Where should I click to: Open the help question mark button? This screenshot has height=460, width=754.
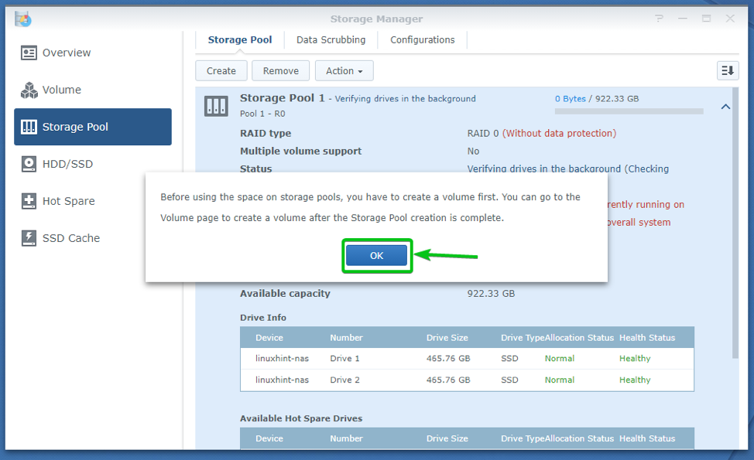click(x=659, y=19)
